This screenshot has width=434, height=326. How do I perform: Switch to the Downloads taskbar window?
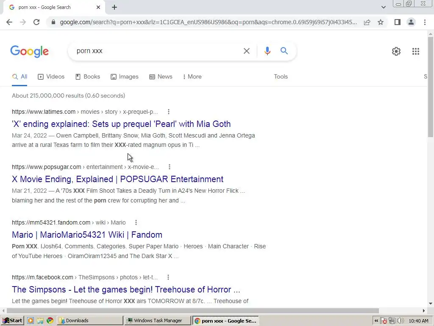tap(90, 321)
